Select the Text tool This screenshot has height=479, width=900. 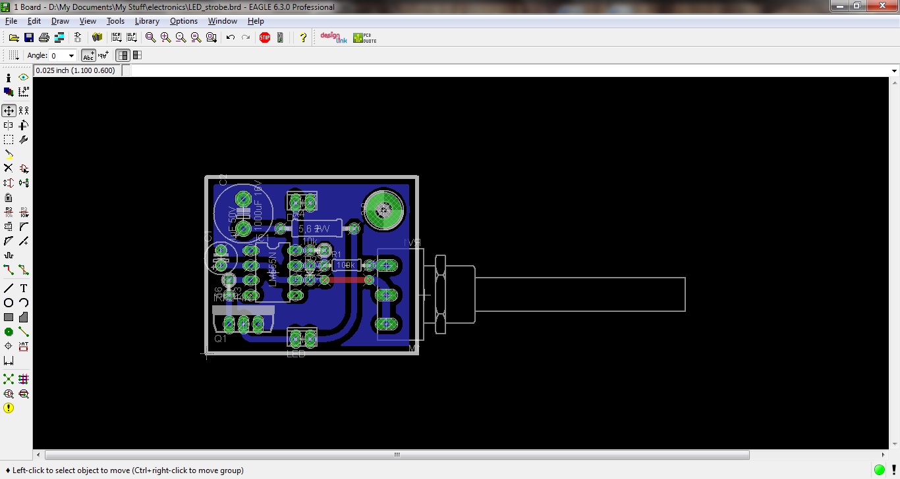click(24, 288)
